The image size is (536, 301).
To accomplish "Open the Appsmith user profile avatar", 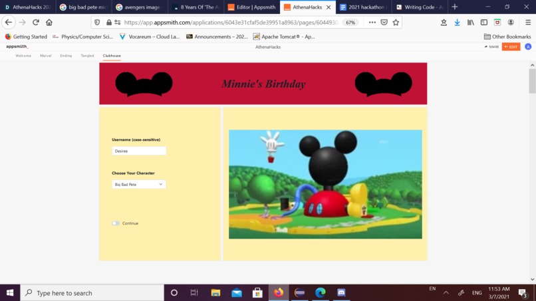I will pos(528,47).
